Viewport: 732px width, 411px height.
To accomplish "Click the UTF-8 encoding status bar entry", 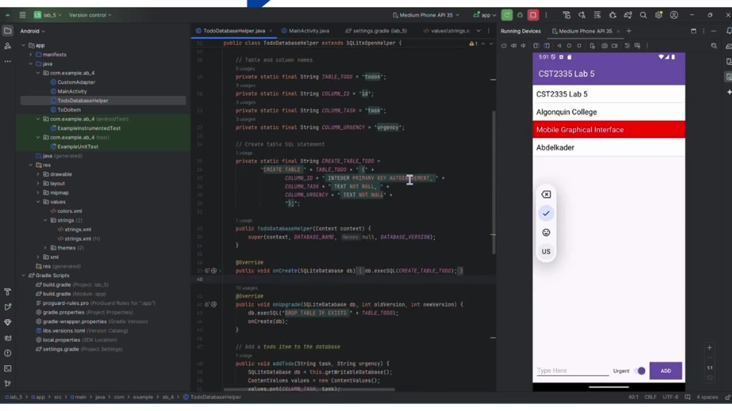I will (671, 397).
